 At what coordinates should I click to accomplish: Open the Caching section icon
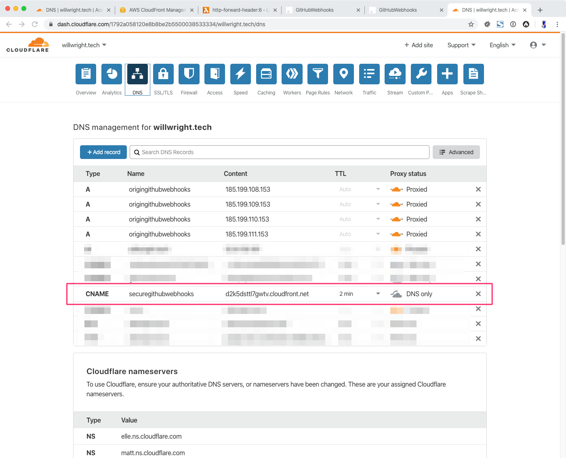[266, 74]
